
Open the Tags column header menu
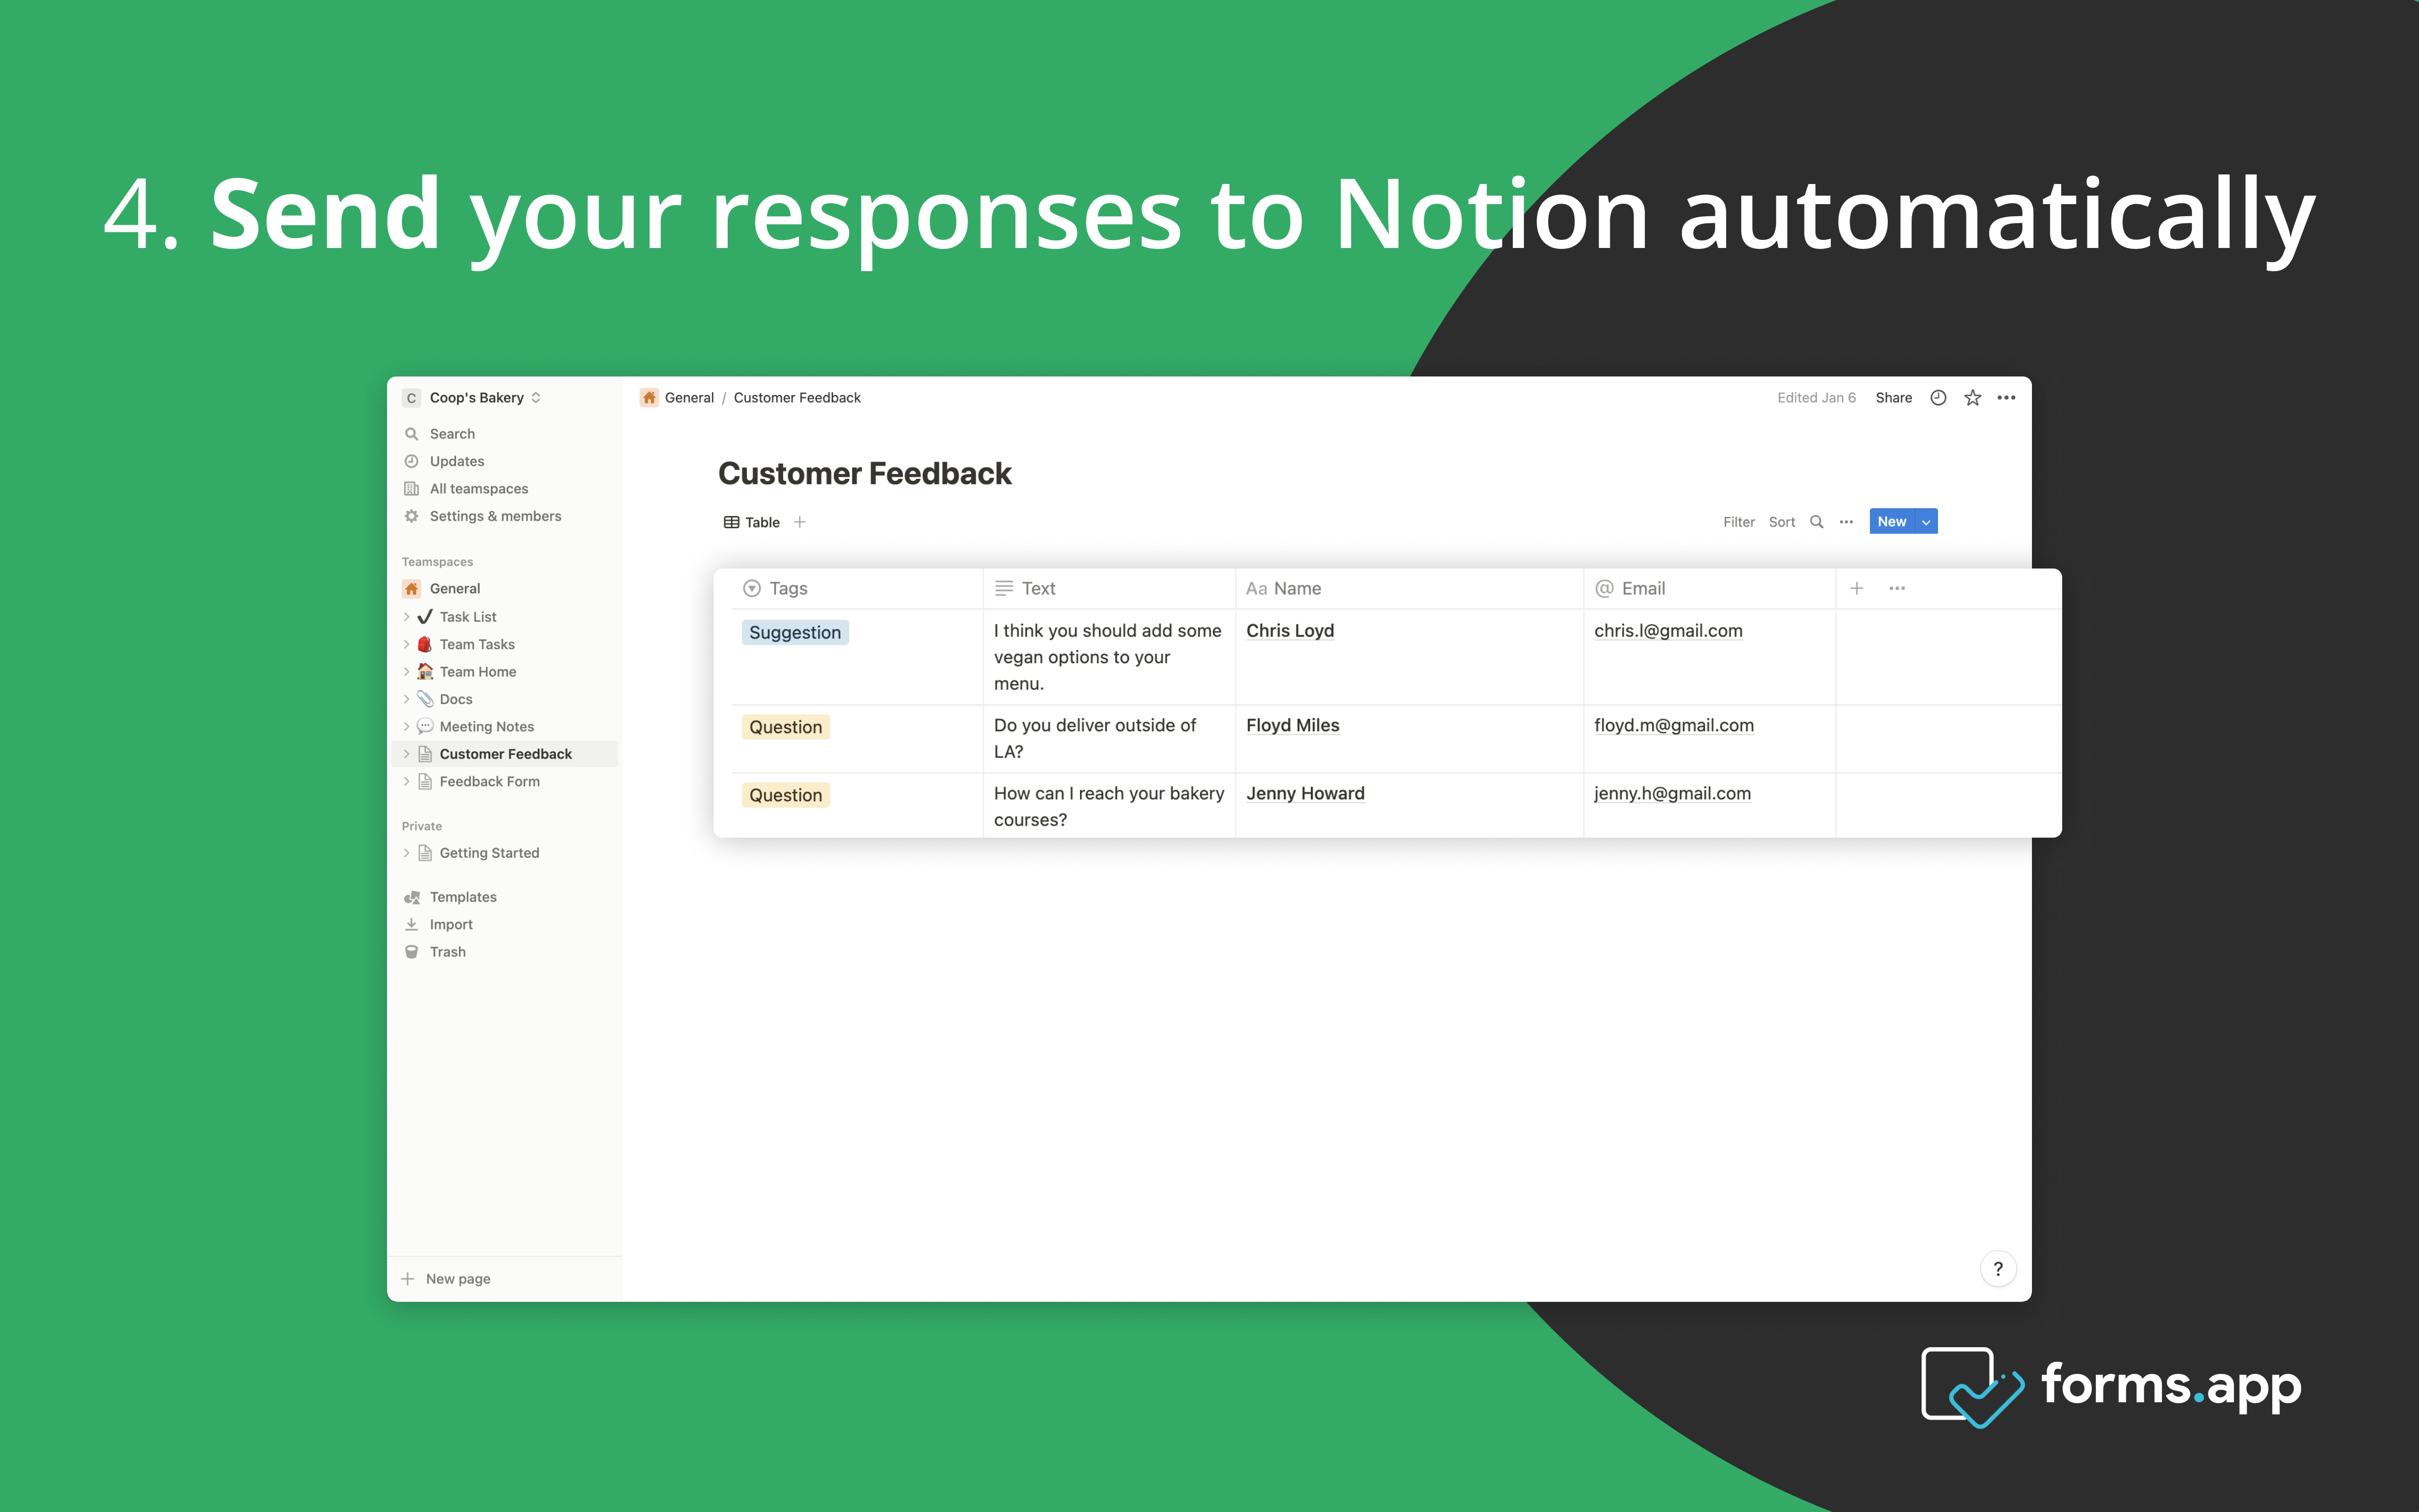click(857, 588)
